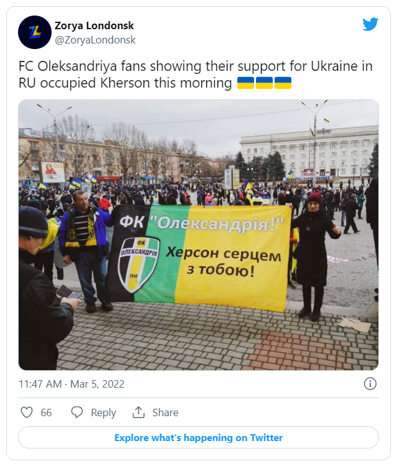Image resolution: width=397 pixels, height=469 pixels.
Task: Click the share arrow icon
Action: (139, 412)
